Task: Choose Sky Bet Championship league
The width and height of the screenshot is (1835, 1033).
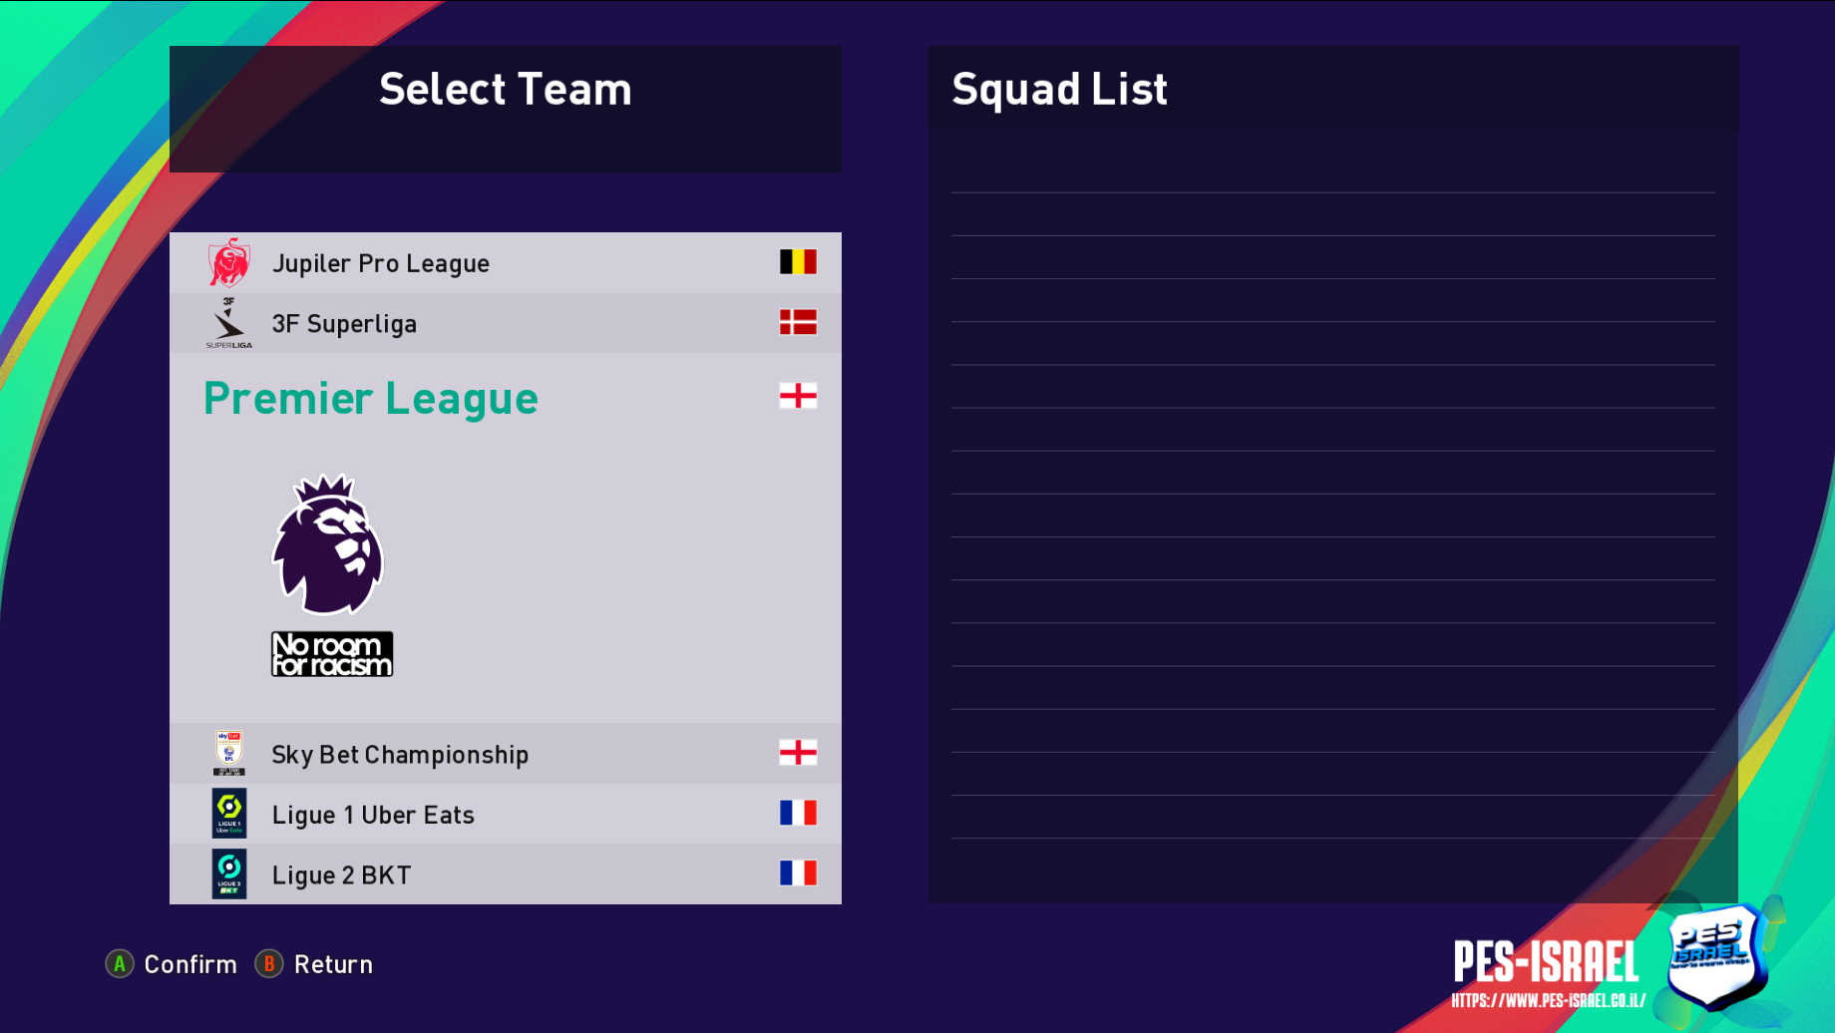Action: click(x=400, y=755)
